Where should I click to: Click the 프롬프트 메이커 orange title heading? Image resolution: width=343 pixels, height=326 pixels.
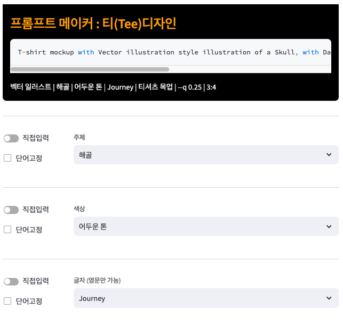click(93, 23)
